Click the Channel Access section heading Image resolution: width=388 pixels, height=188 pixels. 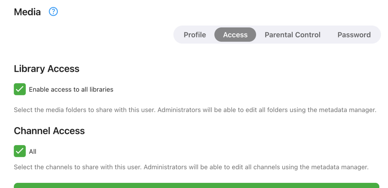pos(49,131)
